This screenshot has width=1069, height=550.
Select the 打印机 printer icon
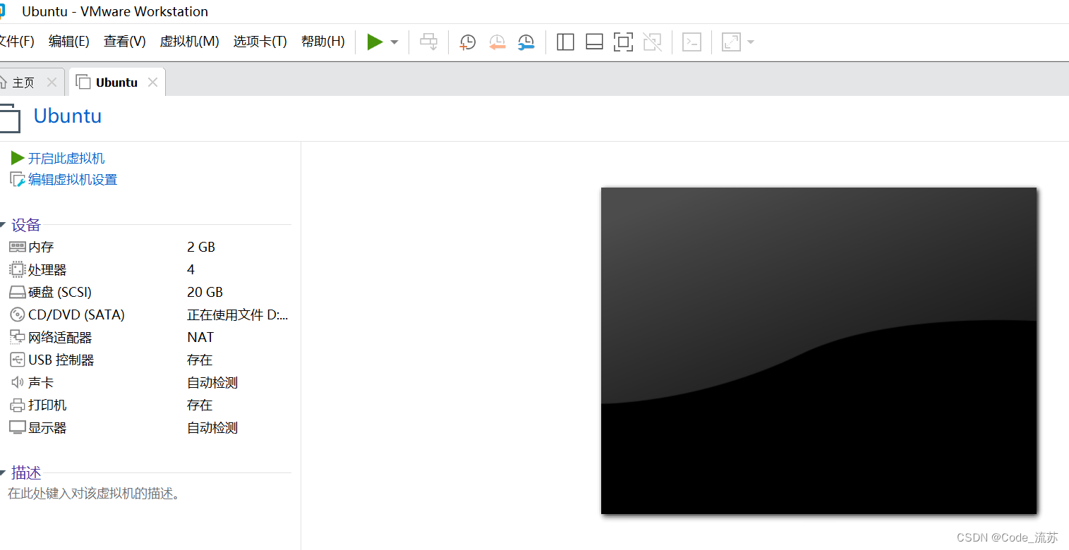click(x=17, y=405)
